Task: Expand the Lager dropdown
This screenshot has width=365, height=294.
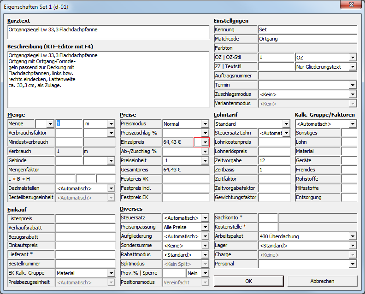Action: click(x=353, y=246)
